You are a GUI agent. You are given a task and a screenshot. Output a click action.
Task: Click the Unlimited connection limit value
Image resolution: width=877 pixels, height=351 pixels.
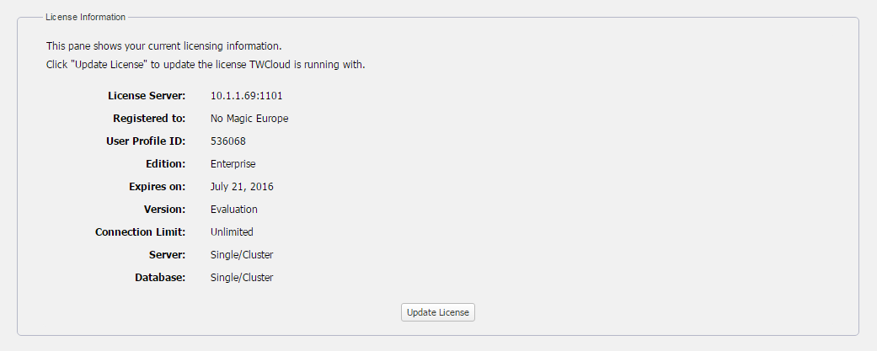pos(232,232)
